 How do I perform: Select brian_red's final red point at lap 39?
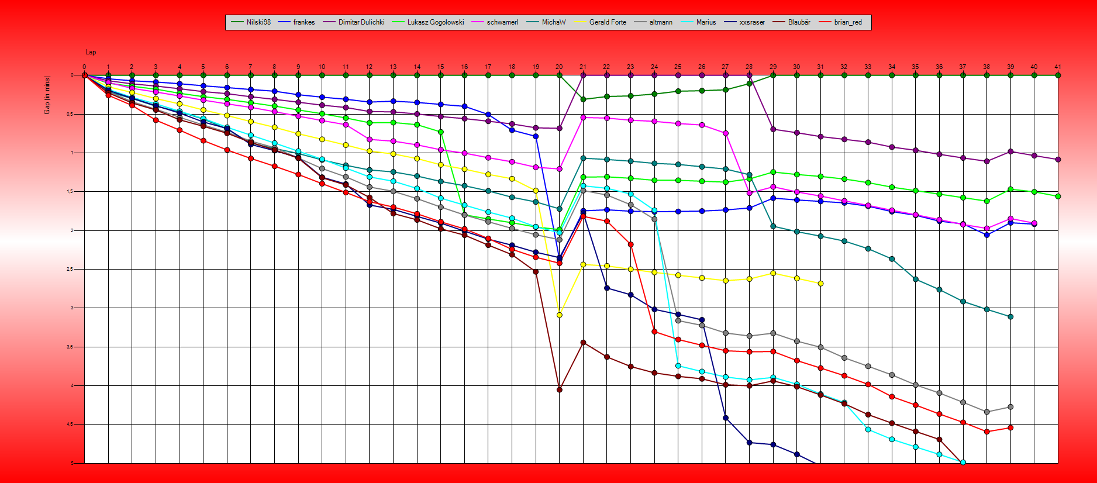[1010, 427]
